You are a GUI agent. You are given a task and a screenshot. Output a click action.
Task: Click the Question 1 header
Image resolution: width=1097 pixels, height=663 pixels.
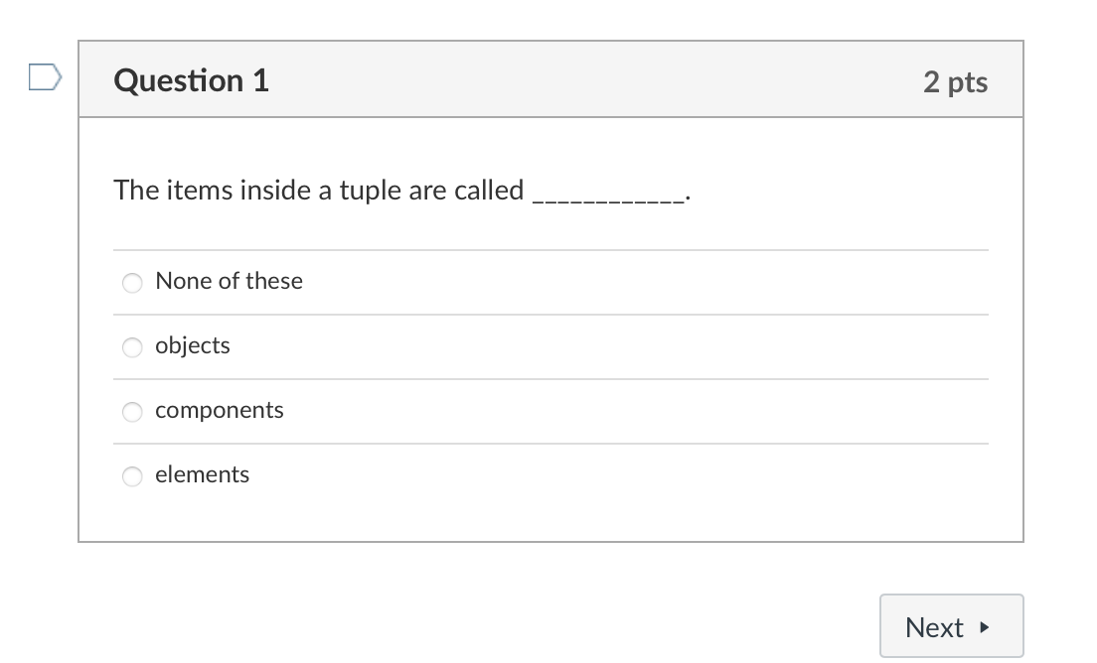pyautogui.click(x=191, y=80)
